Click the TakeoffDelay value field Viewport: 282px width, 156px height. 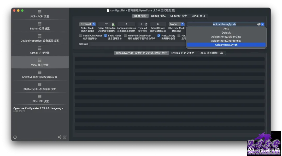(158, 24)
